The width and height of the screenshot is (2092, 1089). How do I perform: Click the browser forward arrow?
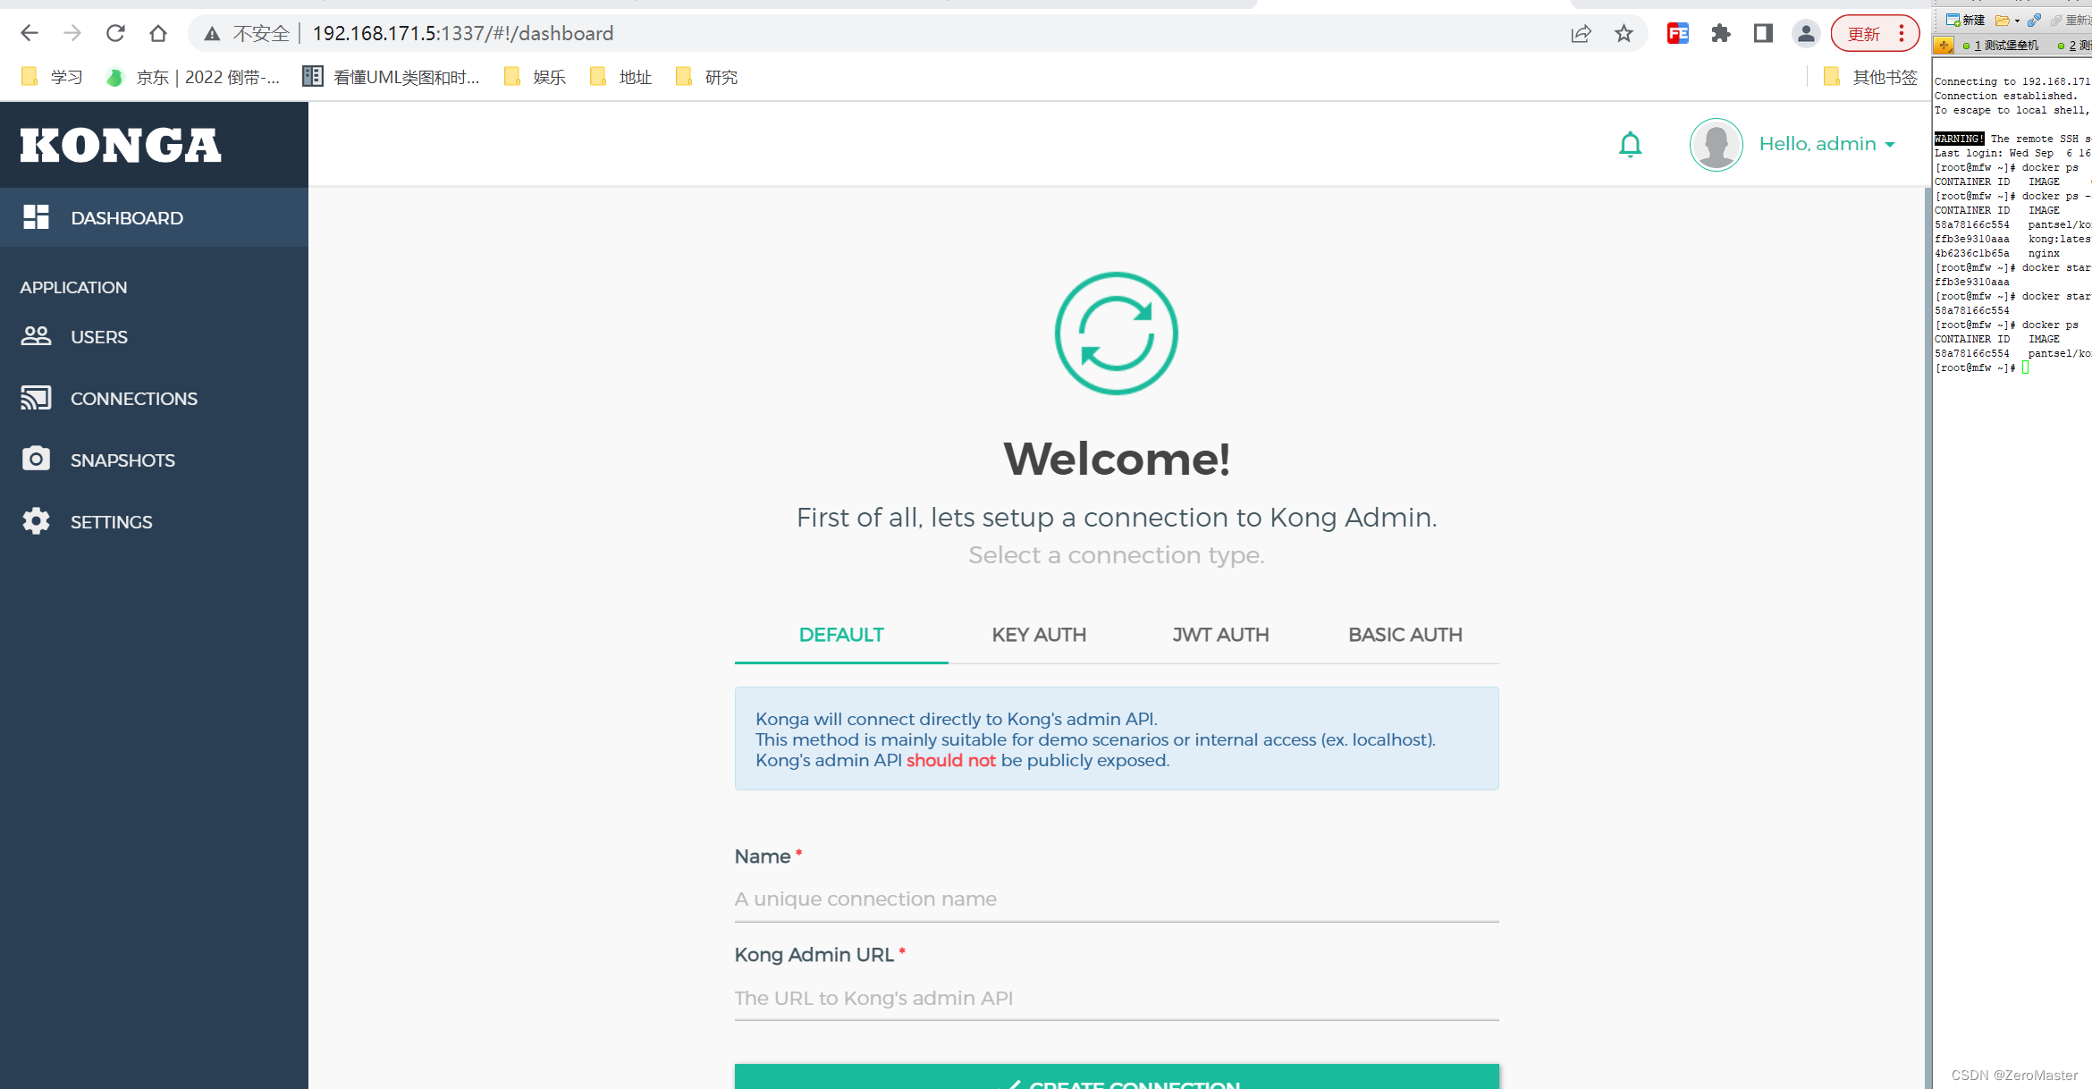coord(72,33)
